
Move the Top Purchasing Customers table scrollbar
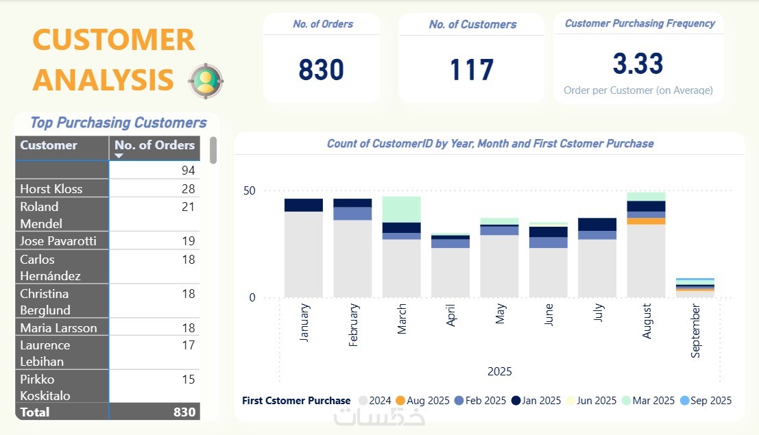click(213, 150)
